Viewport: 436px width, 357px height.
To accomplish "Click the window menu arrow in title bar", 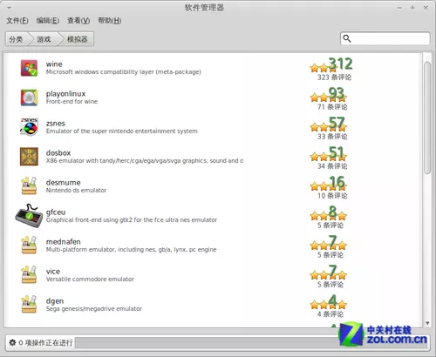I will [10, 8].
